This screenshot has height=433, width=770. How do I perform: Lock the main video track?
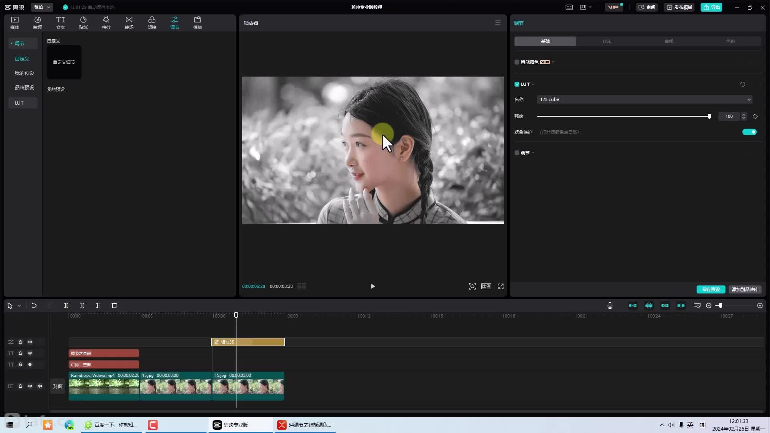point(20,386)
